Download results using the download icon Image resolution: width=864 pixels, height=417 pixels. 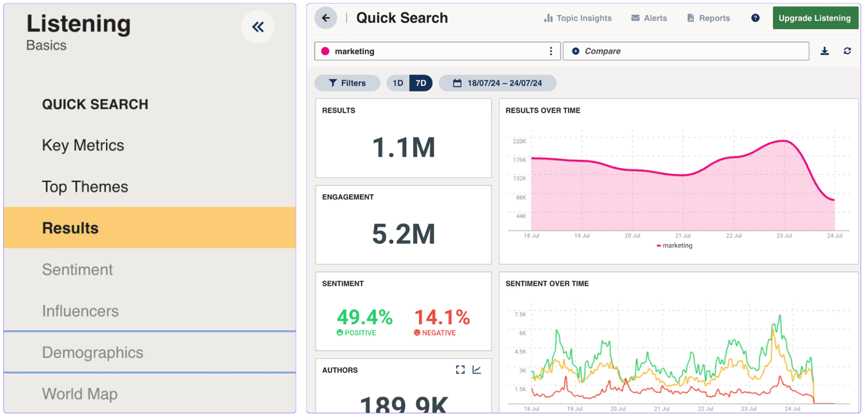click(x=825, y=51)
